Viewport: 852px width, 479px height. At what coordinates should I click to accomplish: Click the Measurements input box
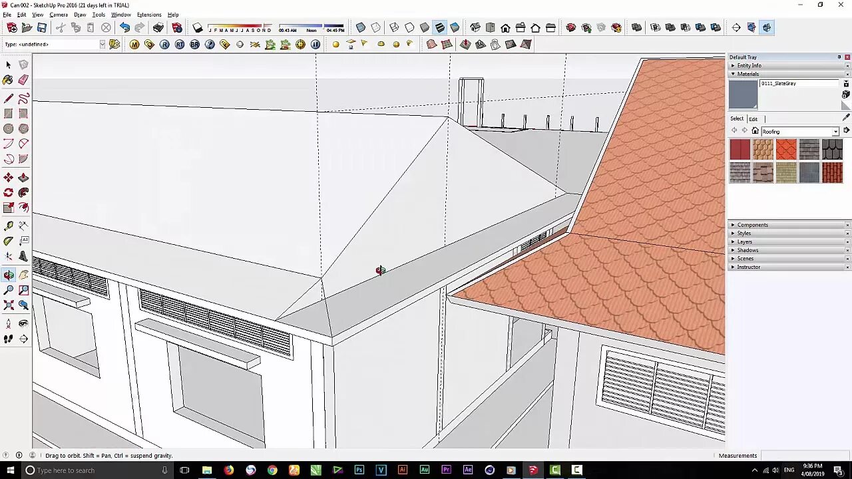(804, 456)
